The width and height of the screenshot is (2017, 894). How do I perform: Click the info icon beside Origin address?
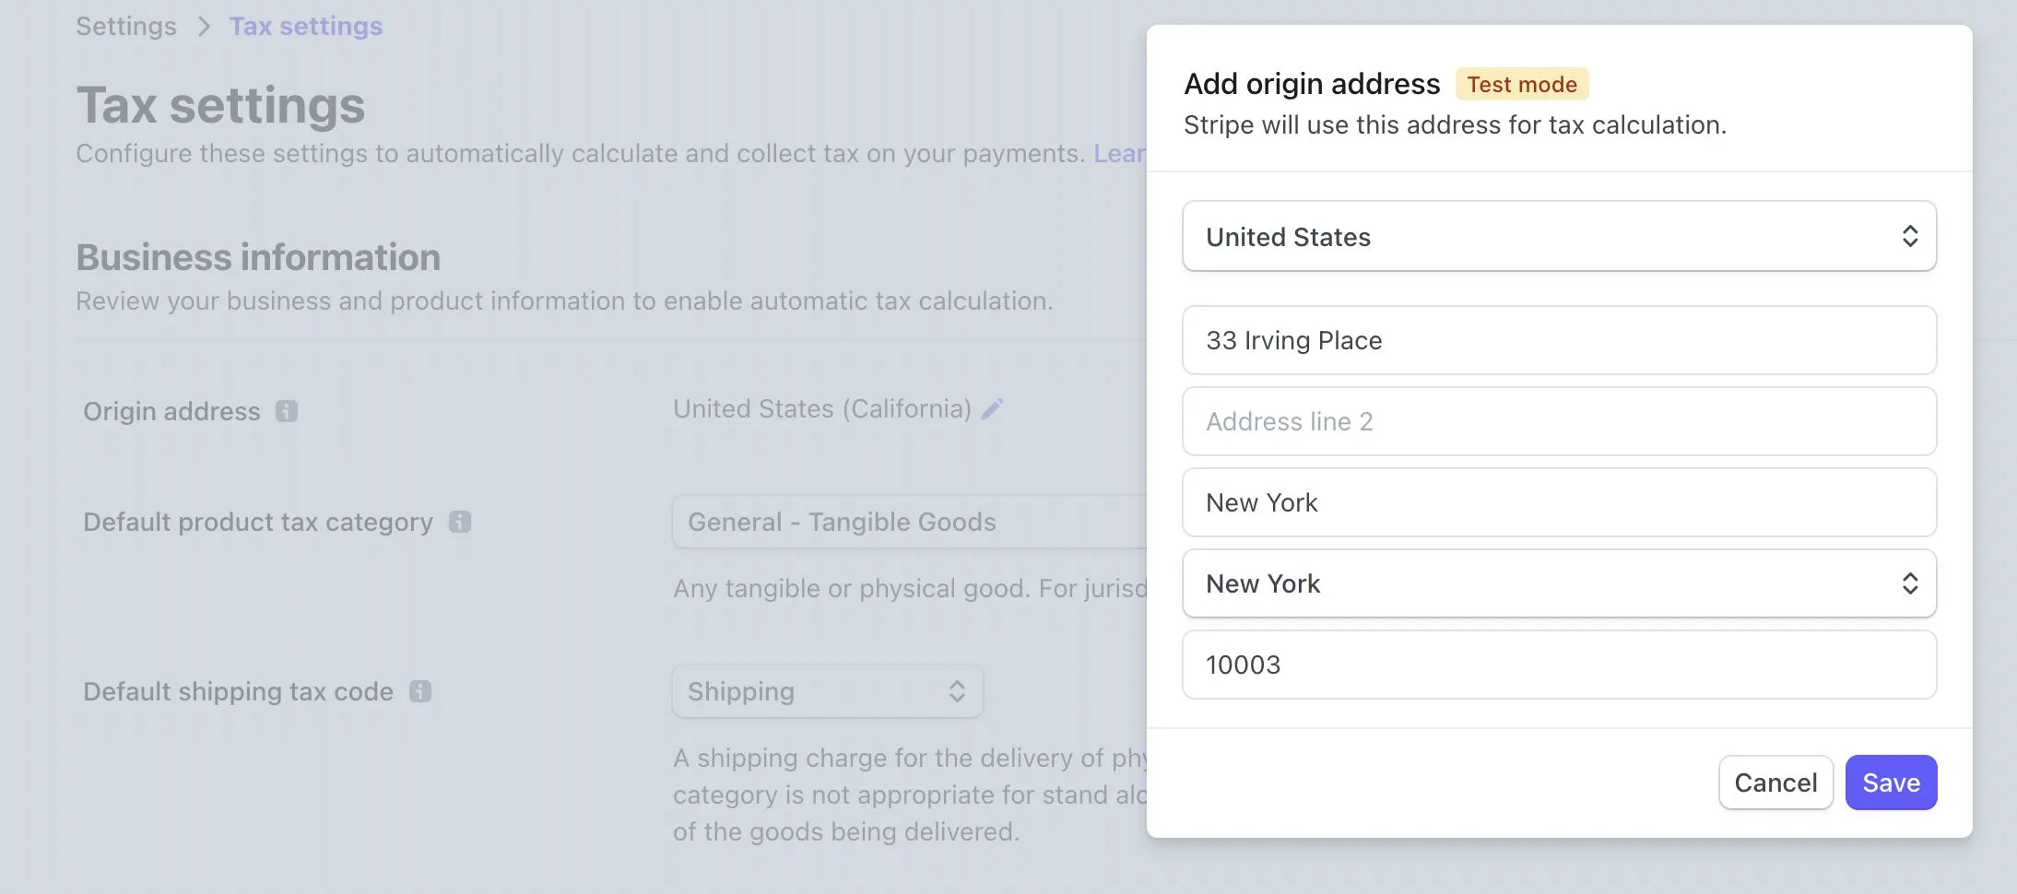pyautogui.click(x=287, y=411)
